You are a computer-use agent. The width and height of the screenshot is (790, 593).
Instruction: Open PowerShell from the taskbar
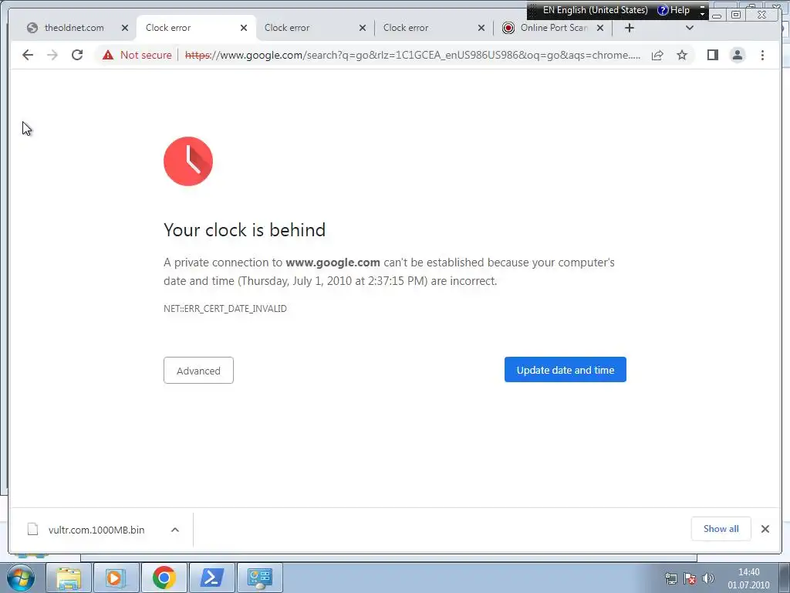(x=211, y=578)
